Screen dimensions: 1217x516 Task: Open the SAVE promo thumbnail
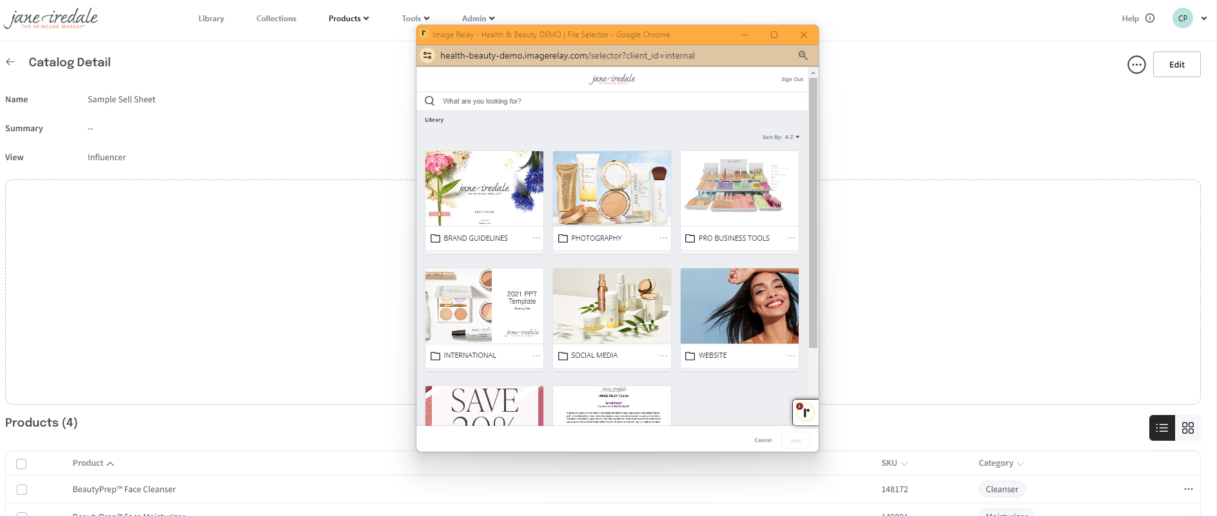click(x=484, y=405)
